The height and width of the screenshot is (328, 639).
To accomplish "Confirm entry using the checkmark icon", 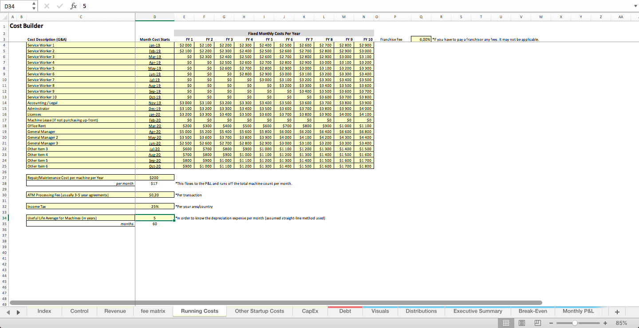I will click(x=59, y=6).
